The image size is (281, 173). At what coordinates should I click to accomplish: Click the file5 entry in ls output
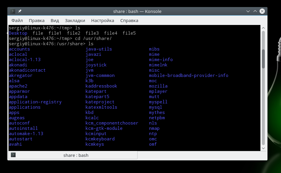(x=129, y=33)
